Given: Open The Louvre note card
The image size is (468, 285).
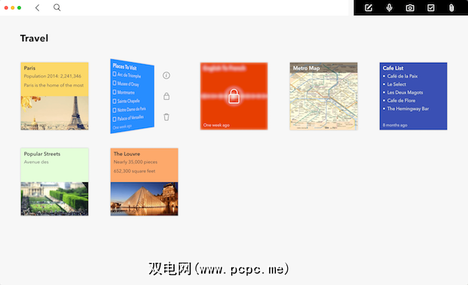Looking at the screenshot, I should [x=144, y=182].
